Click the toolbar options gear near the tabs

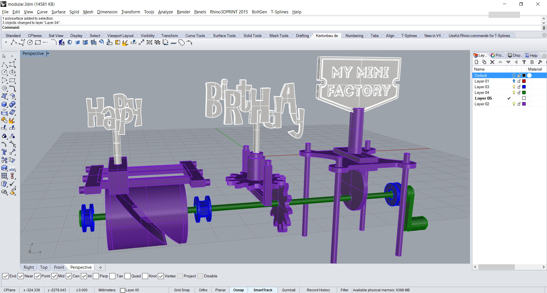[544, 35]
